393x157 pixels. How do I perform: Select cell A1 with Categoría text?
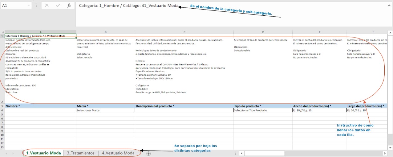(41, 36)
